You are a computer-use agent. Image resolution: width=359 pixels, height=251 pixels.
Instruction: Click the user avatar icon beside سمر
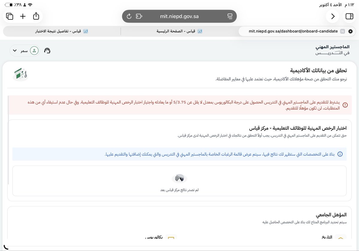(34, 51)
